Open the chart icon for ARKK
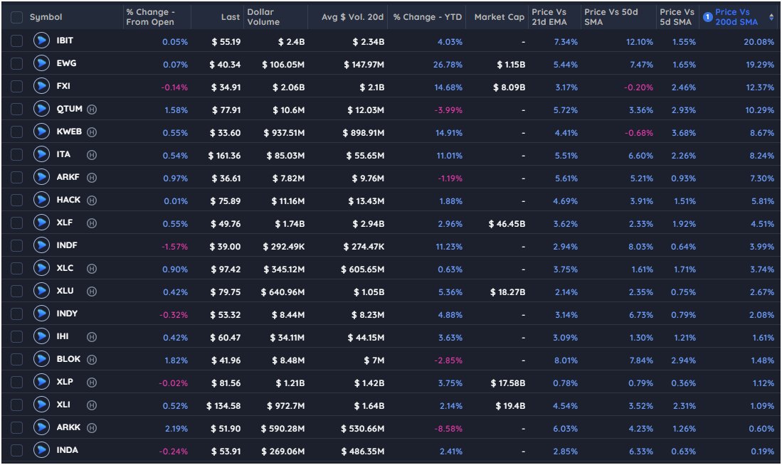The image size is (782, 465). [x=41, y=427]
